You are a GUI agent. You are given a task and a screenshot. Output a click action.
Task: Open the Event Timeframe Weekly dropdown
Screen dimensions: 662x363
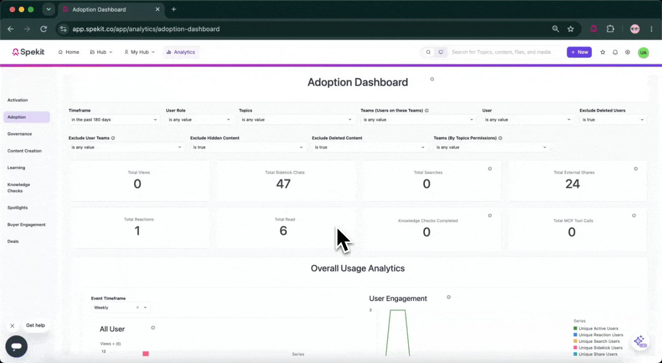pyautogui.click(x=121, y=308)
